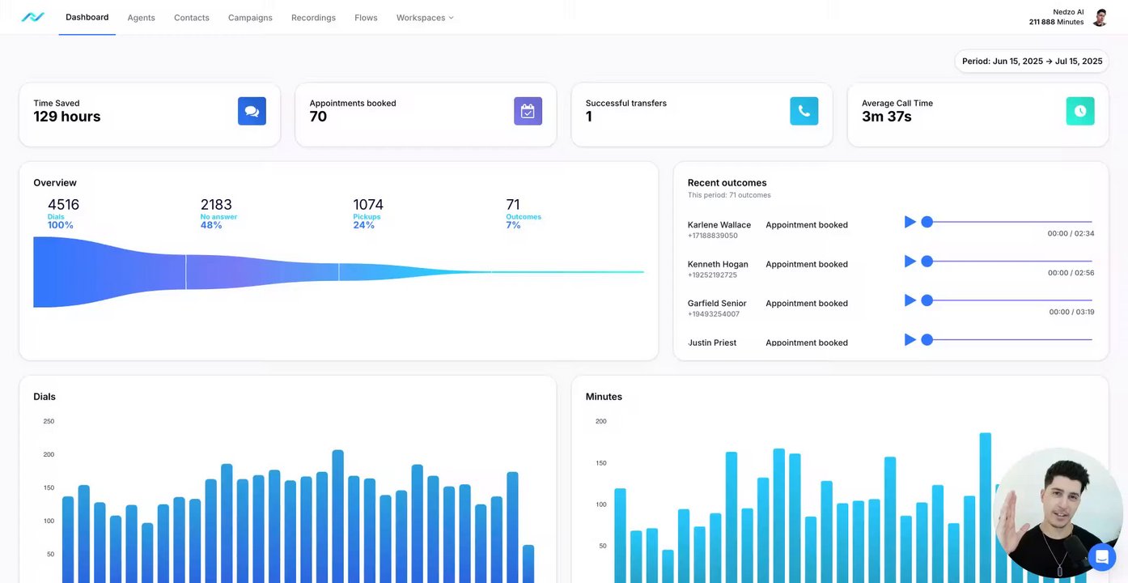Image resolution: width=1128 pixels, height=583 pixels.
Task: Click the Garfield Senior contact name
Action: (717, 303)
